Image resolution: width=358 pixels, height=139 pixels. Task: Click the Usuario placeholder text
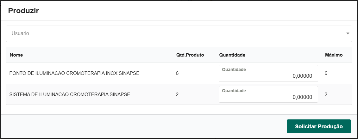[21, 33]
